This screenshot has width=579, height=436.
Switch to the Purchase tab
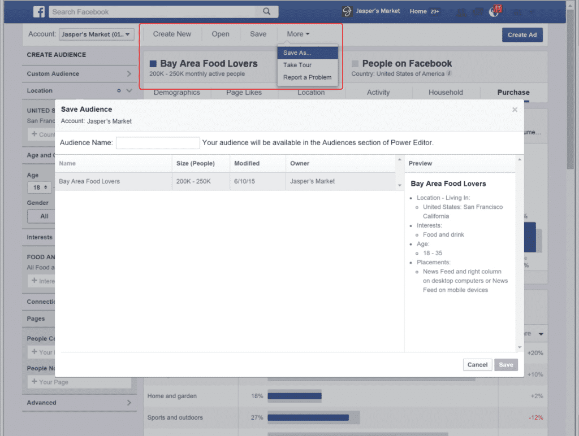513,92
